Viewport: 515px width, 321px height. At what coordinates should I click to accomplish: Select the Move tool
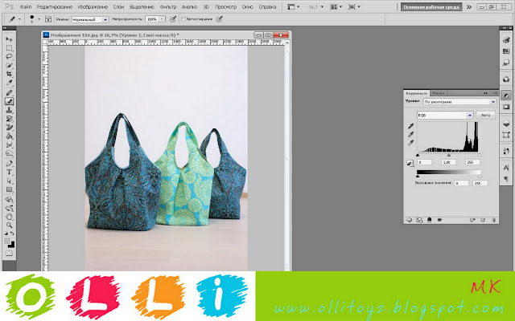(x=9, y=39)
